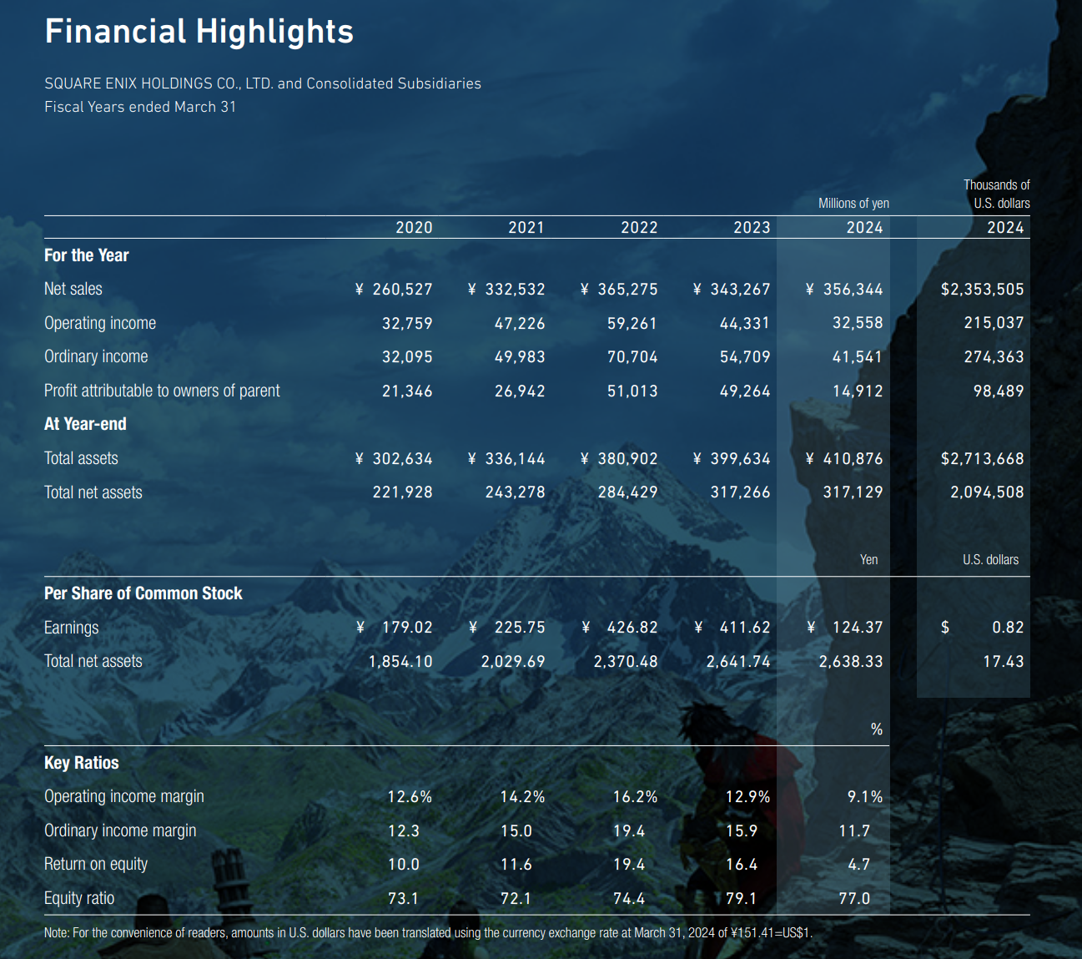The height and width of the screenshot is (959, 1082).
Task: Click the Ordinary income row label
Action: point(96,356)
